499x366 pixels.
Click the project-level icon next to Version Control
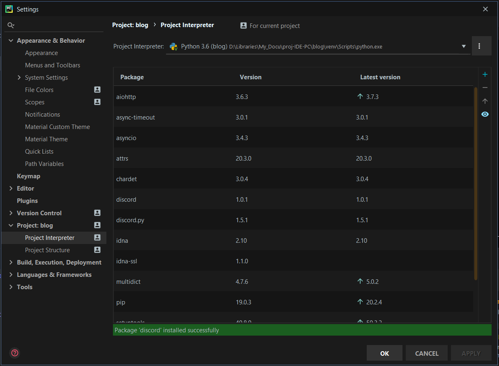coord(97,213)
